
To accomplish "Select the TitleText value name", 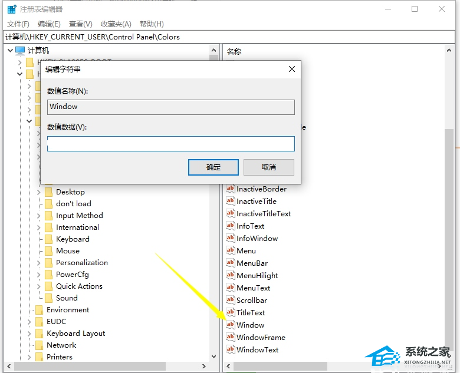I will pos(251,312).
